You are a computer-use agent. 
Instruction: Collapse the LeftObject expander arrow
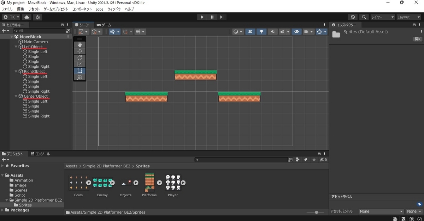16,47
